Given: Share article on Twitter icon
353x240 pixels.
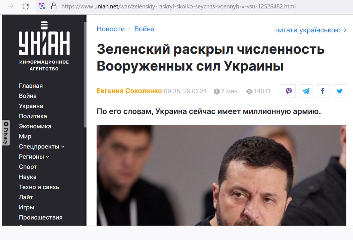Looking at the screenshot, I should click(x=339, y=91).
